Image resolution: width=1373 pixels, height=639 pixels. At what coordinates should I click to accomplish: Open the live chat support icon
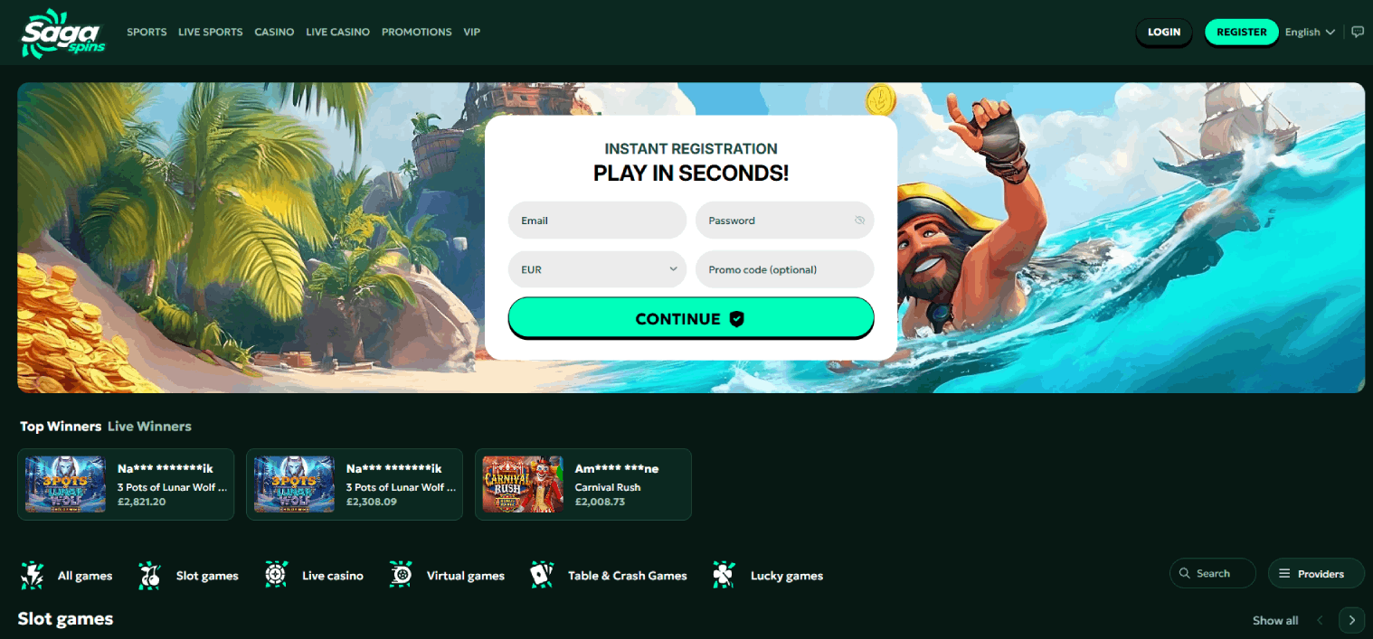coord(1358,31)
